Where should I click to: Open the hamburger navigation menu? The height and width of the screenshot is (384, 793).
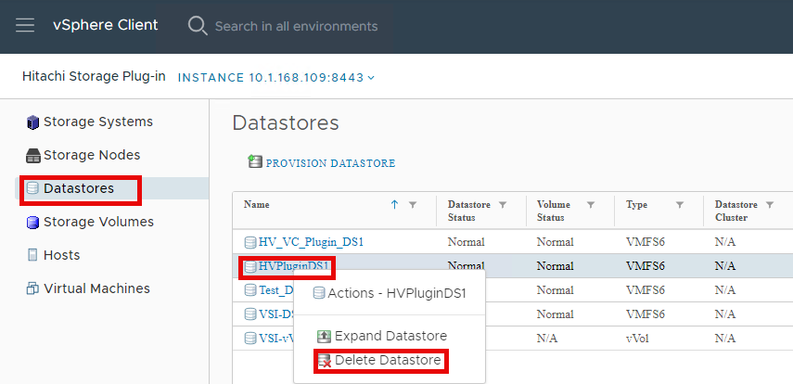point(25,25)
